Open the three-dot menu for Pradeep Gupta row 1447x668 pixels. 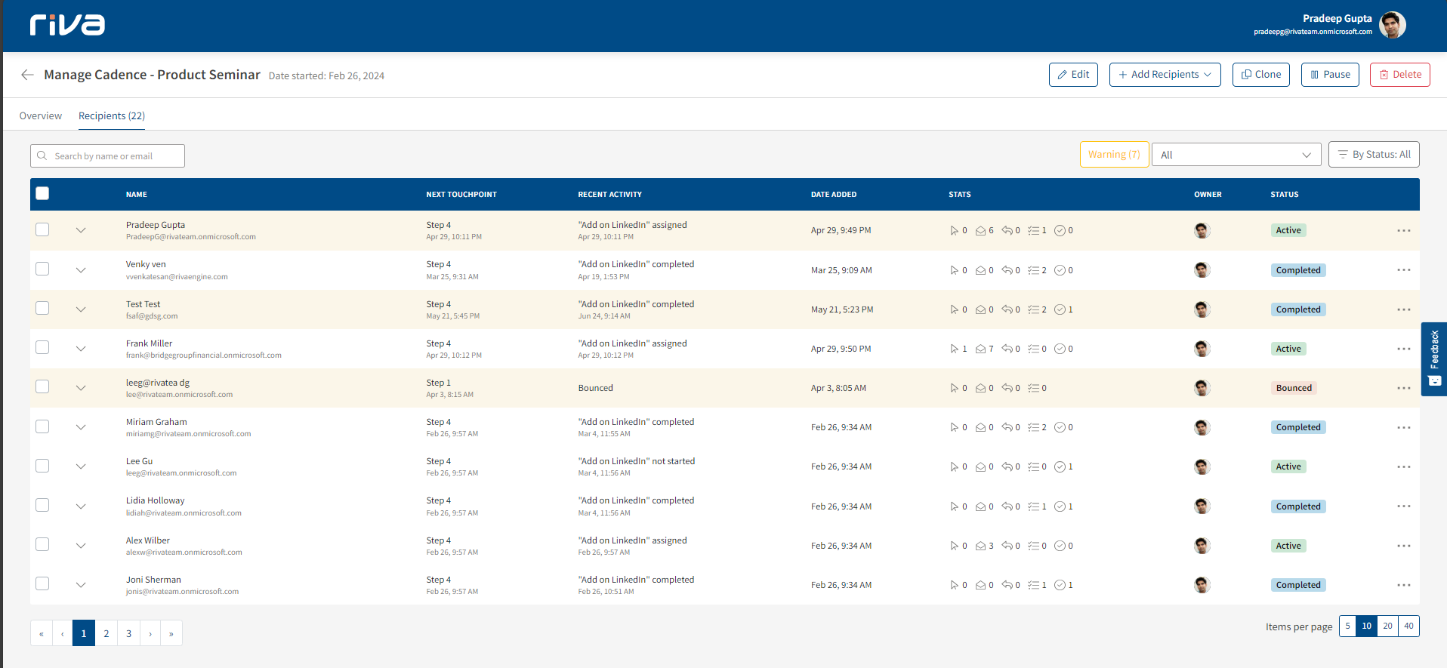(x=1403, y=230)
